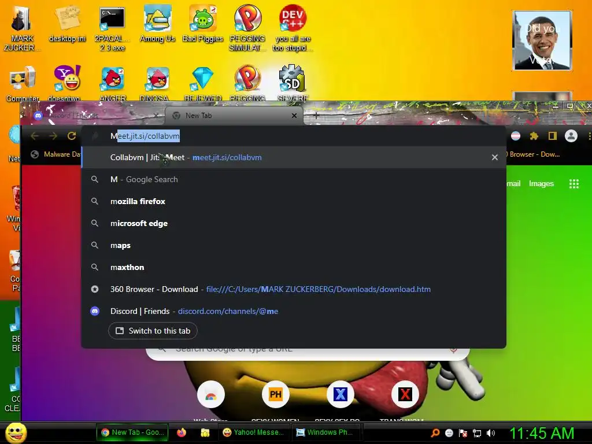Click the Obama gadget picture
Image resolution: width=592 pixels, height=444 pixels.
[542, 40]
